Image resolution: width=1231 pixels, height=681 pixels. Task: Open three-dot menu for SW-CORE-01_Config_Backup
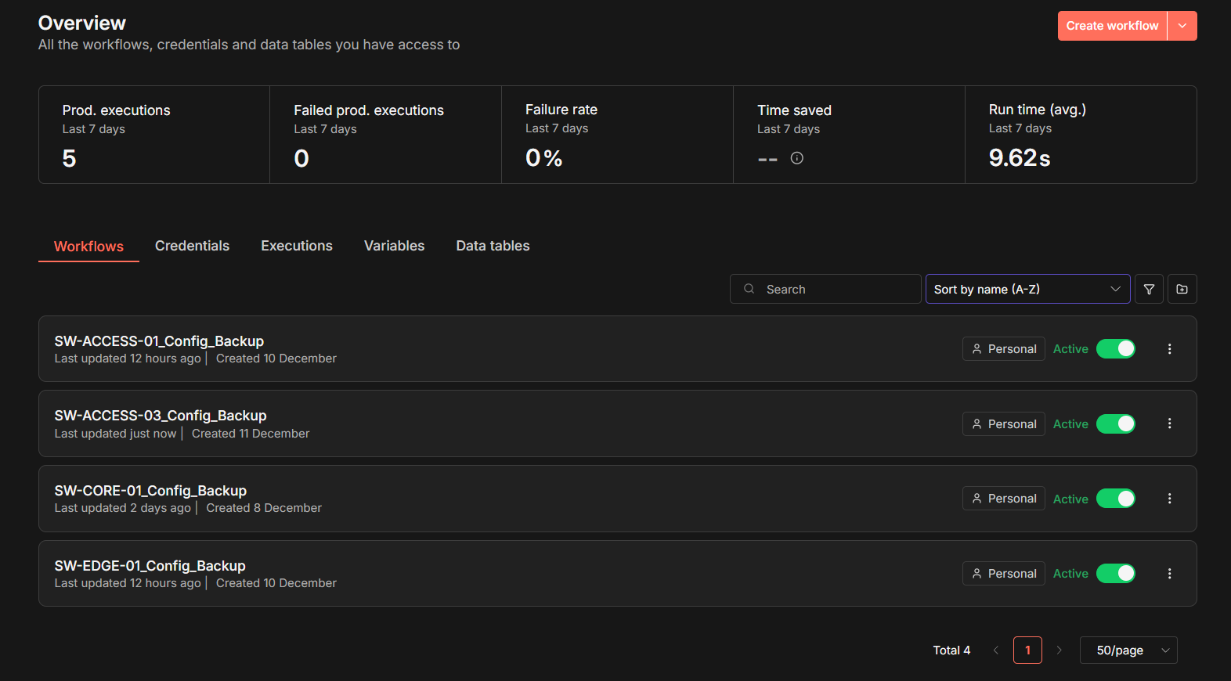(1169, 499)
